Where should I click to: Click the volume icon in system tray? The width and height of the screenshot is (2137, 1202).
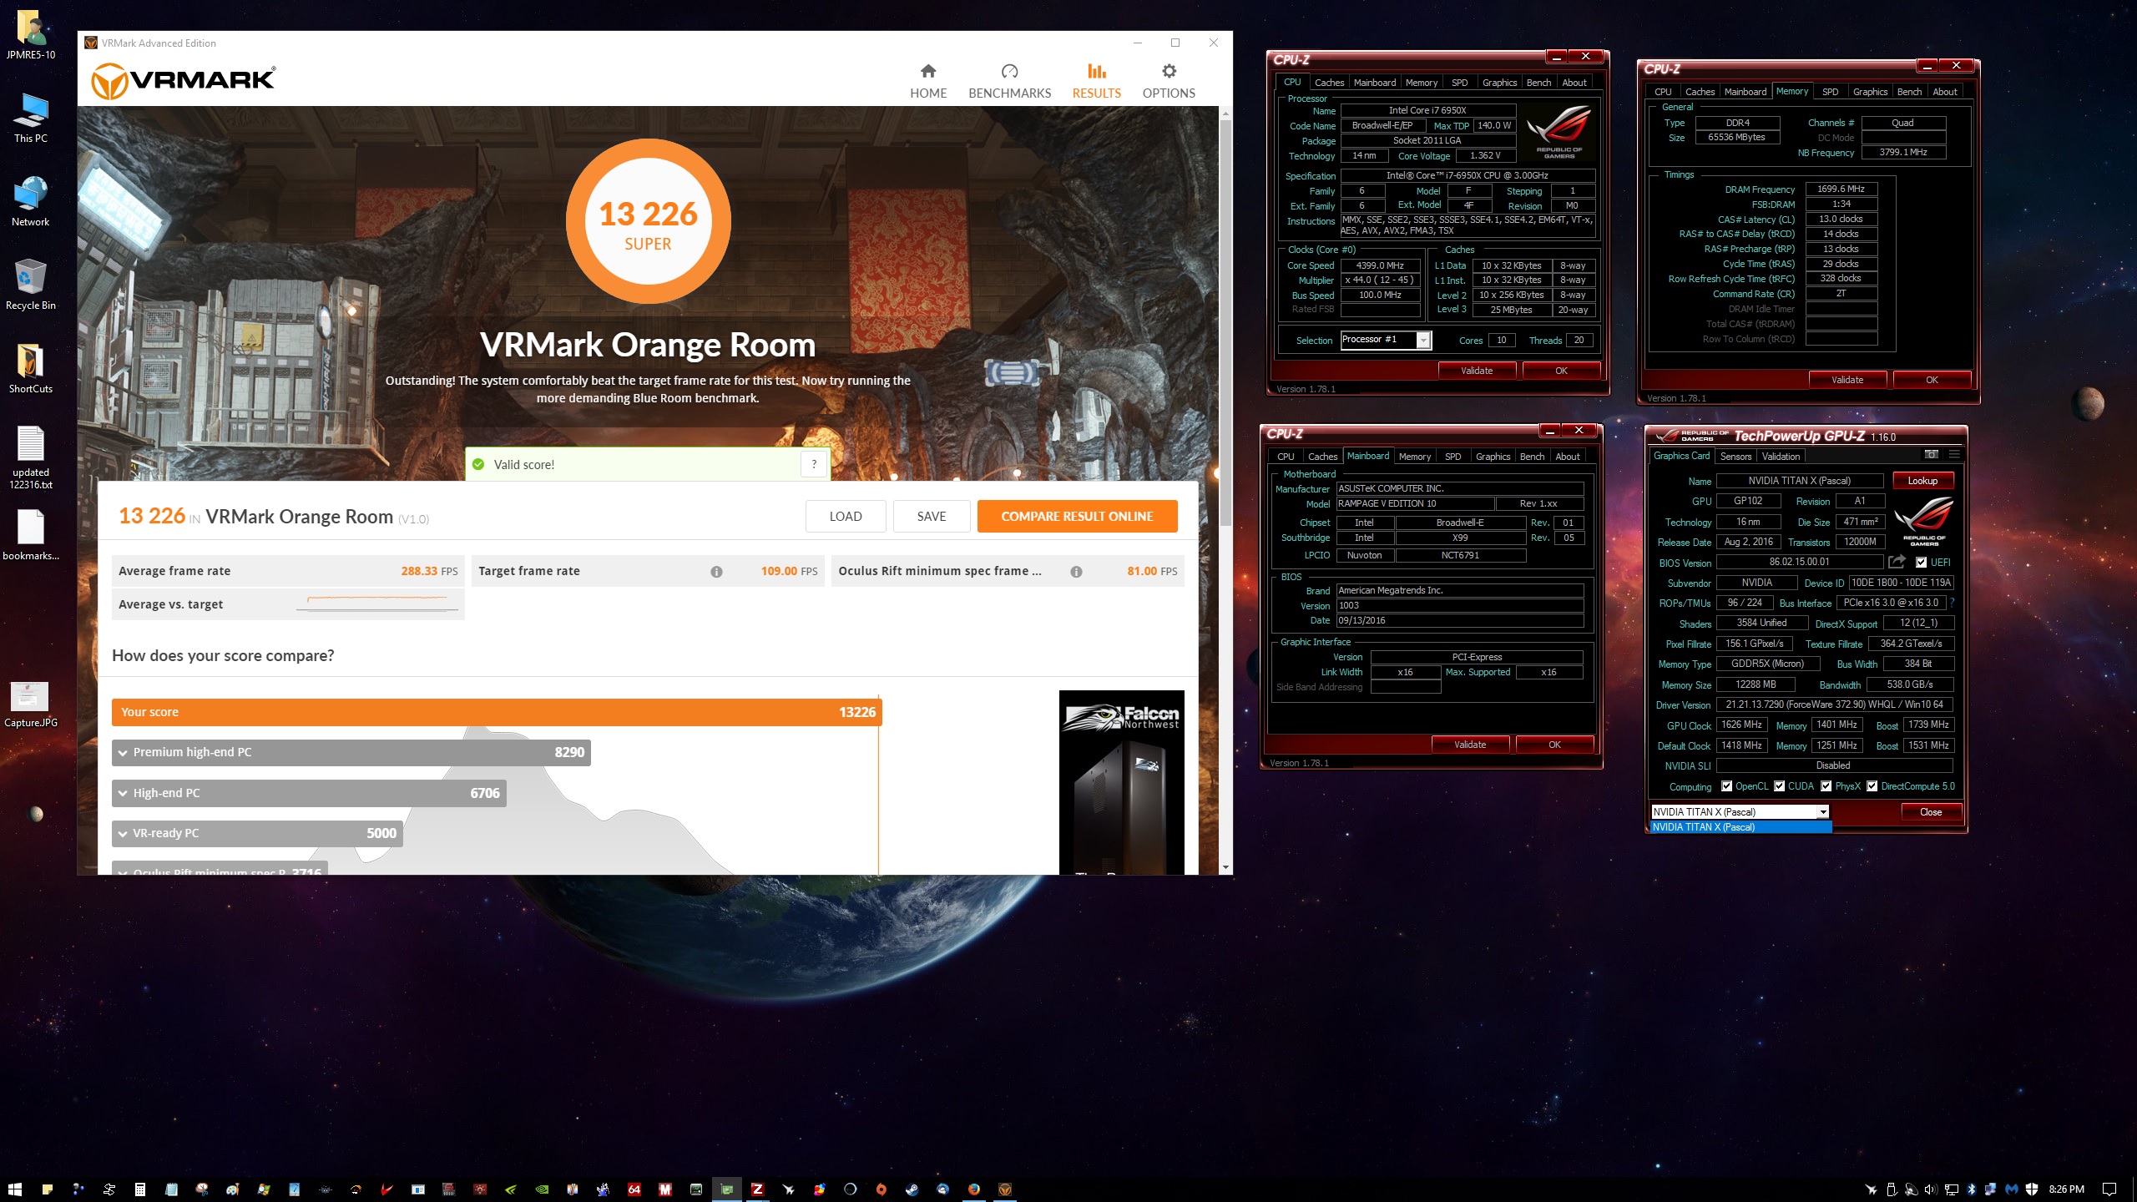pyautogui.click(x=1931, y=1189)
